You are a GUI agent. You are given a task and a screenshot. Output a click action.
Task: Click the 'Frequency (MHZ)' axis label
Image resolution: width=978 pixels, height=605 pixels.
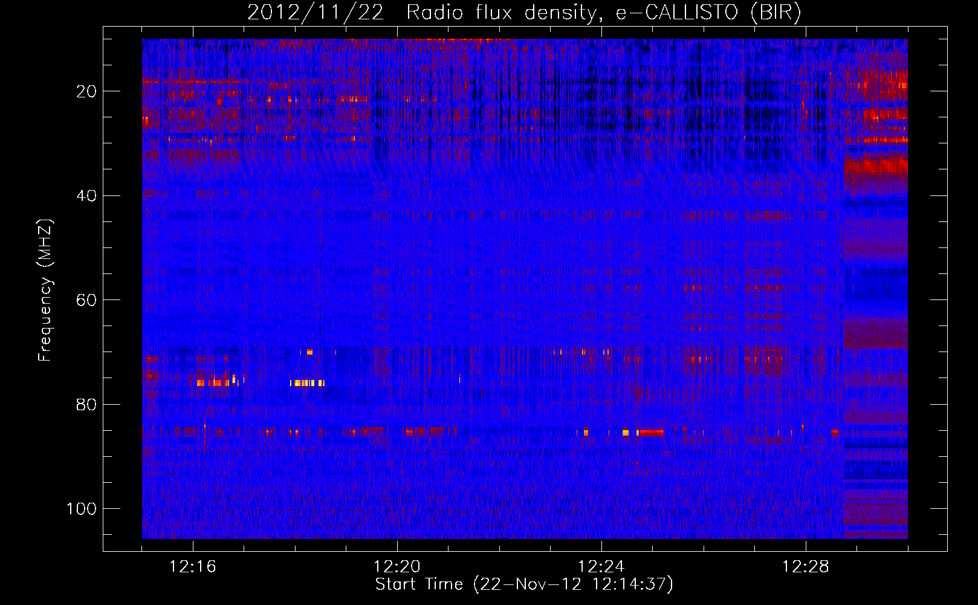pyautogui.click(x=45, y=290)
